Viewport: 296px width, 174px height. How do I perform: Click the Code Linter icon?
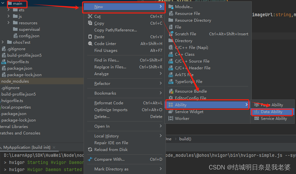tap(90, 43)
